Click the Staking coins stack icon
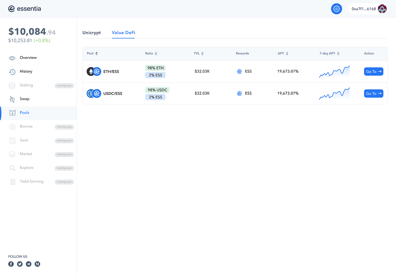 12,85
